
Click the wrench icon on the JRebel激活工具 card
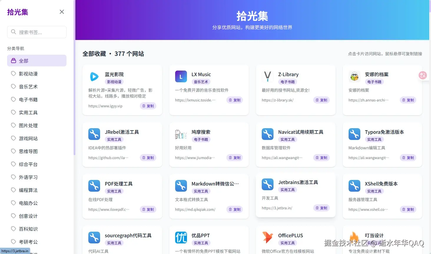[94, 134]
